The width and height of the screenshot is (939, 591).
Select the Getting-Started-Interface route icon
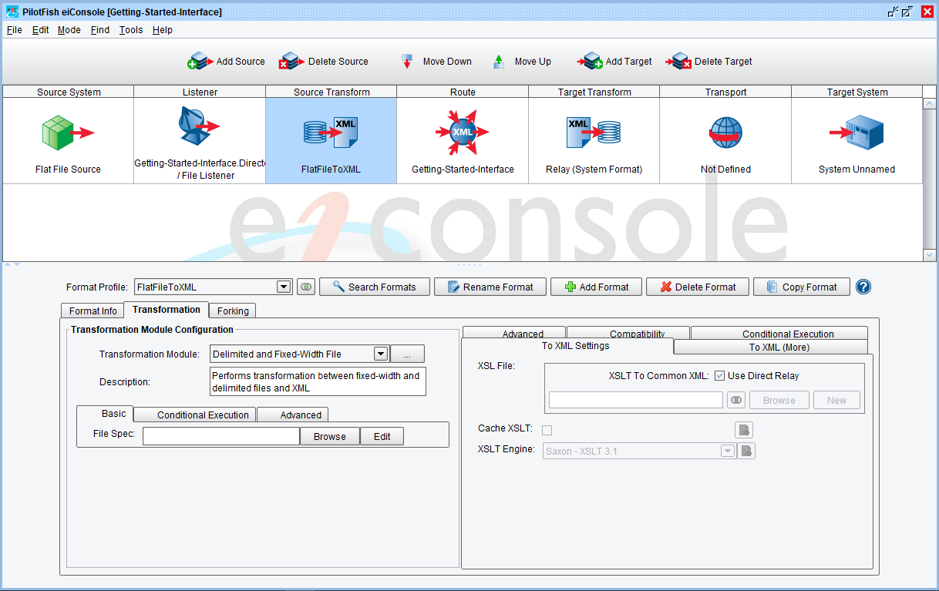tap(463, 133)
